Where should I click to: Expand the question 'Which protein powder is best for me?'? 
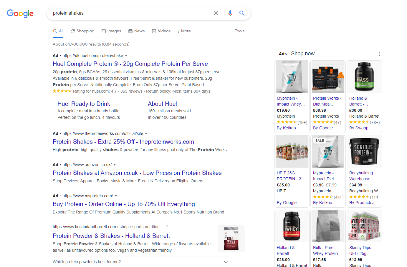226,262
